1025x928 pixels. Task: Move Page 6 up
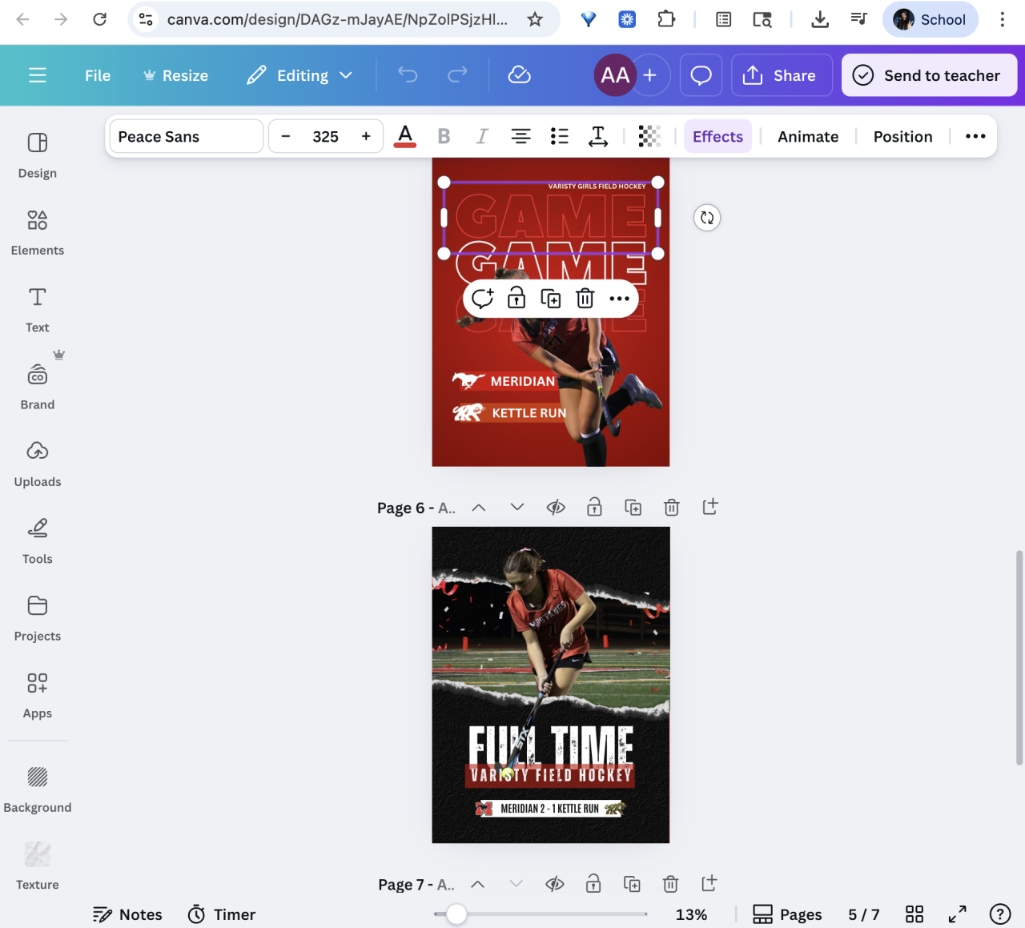pos(479,508)
